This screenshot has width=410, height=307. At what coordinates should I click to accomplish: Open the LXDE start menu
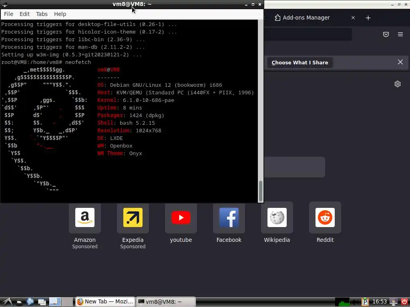click(7, 302)
